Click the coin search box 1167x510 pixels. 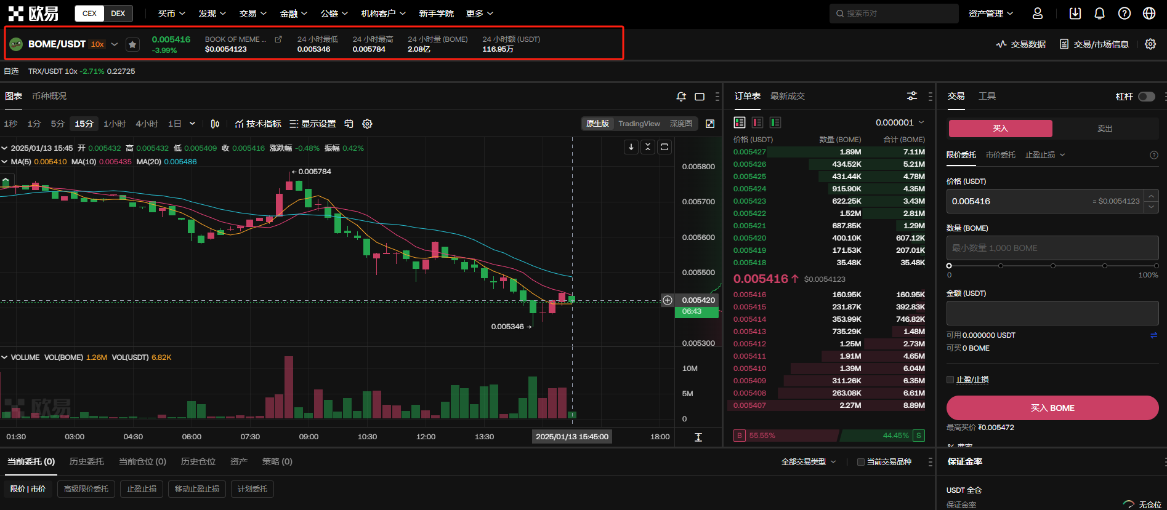click(894, 14)
